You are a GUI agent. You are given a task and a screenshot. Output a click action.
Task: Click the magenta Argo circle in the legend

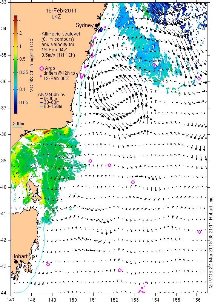pyautogui.click(x=41, y=68)
